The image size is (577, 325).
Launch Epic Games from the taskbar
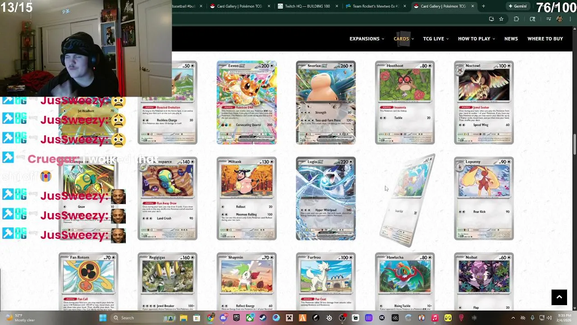point(237,318)
